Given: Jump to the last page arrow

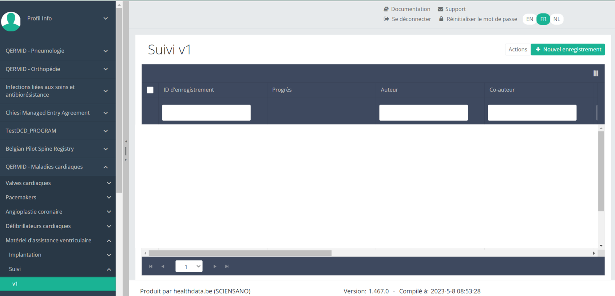Looking at the screenshot, I should pos(227,266).
